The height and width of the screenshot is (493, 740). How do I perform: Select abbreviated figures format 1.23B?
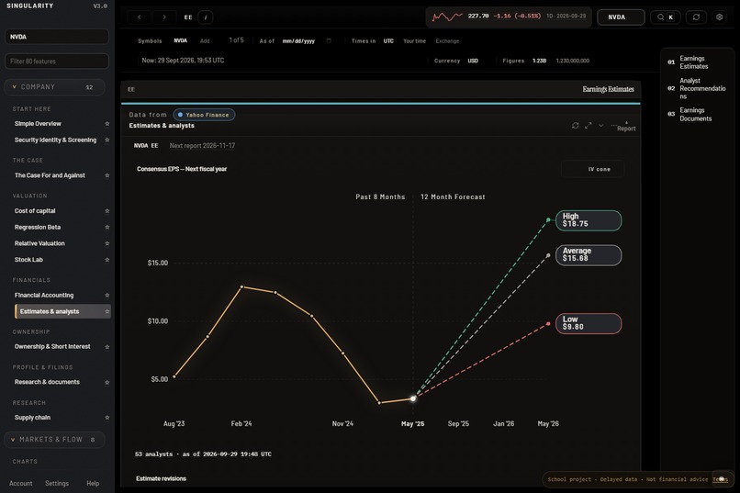540,61
